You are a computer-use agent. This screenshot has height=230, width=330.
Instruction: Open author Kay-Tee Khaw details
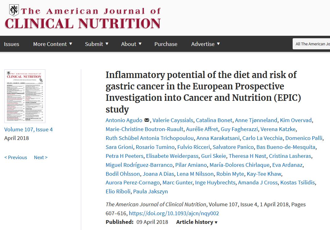point(264,174)
